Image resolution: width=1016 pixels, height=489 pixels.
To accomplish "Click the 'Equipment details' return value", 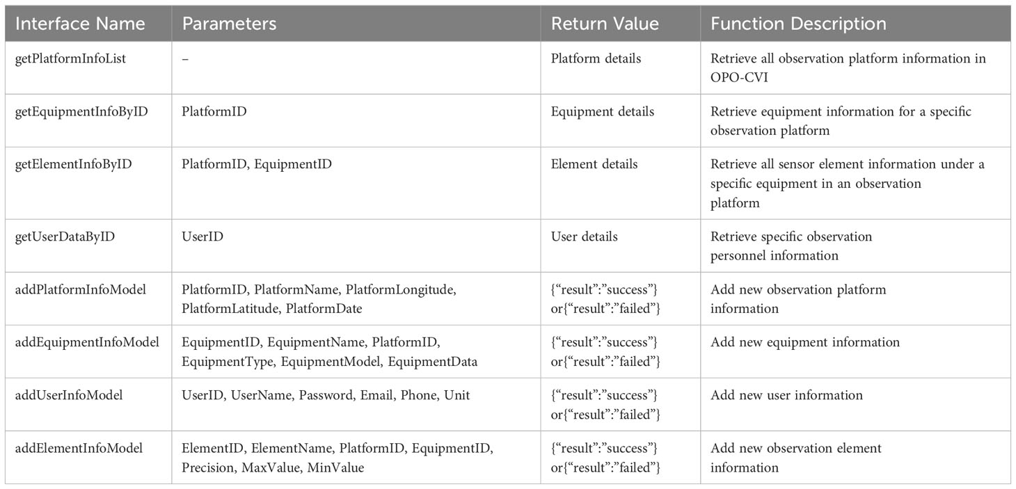I will [602, 111].
